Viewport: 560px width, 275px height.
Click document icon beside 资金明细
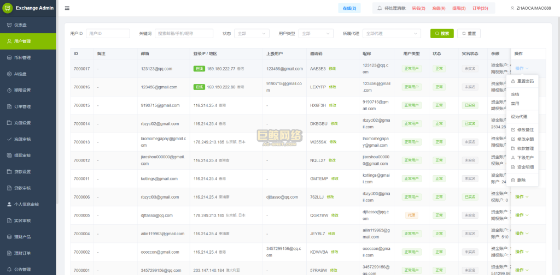513,167
